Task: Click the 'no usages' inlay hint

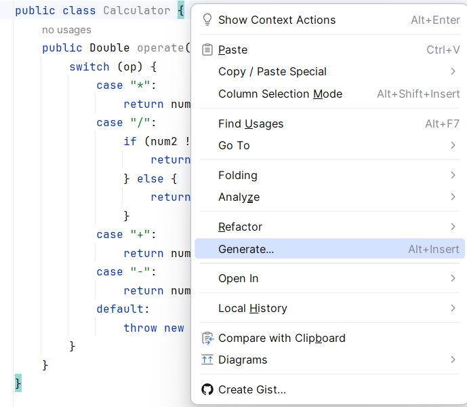Action: (66, 30)
